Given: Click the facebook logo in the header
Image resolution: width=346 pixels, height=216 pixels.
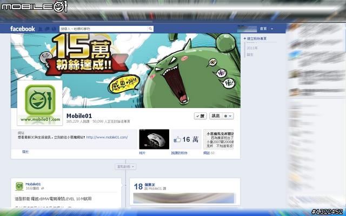Looking at the screenshot, I should point(23,29).
